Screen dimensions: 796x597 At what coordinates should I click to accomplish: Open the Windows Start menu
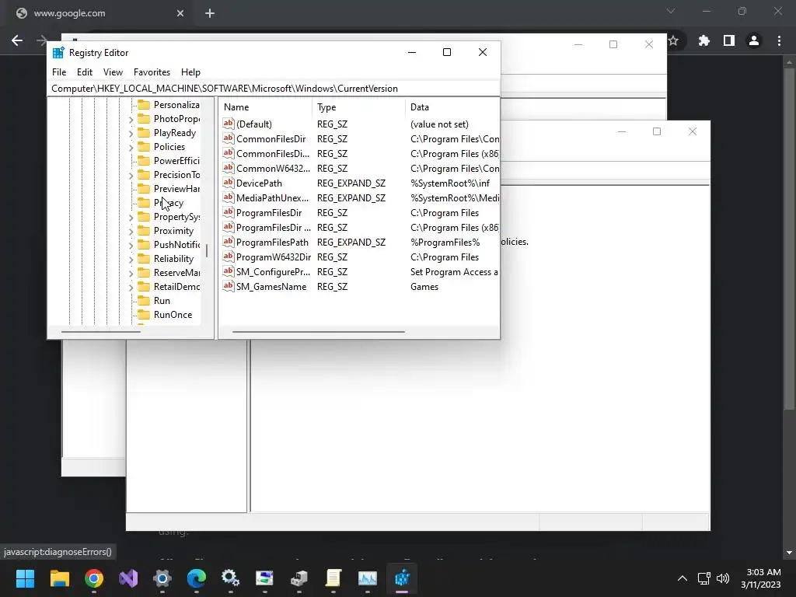(25, 578)
